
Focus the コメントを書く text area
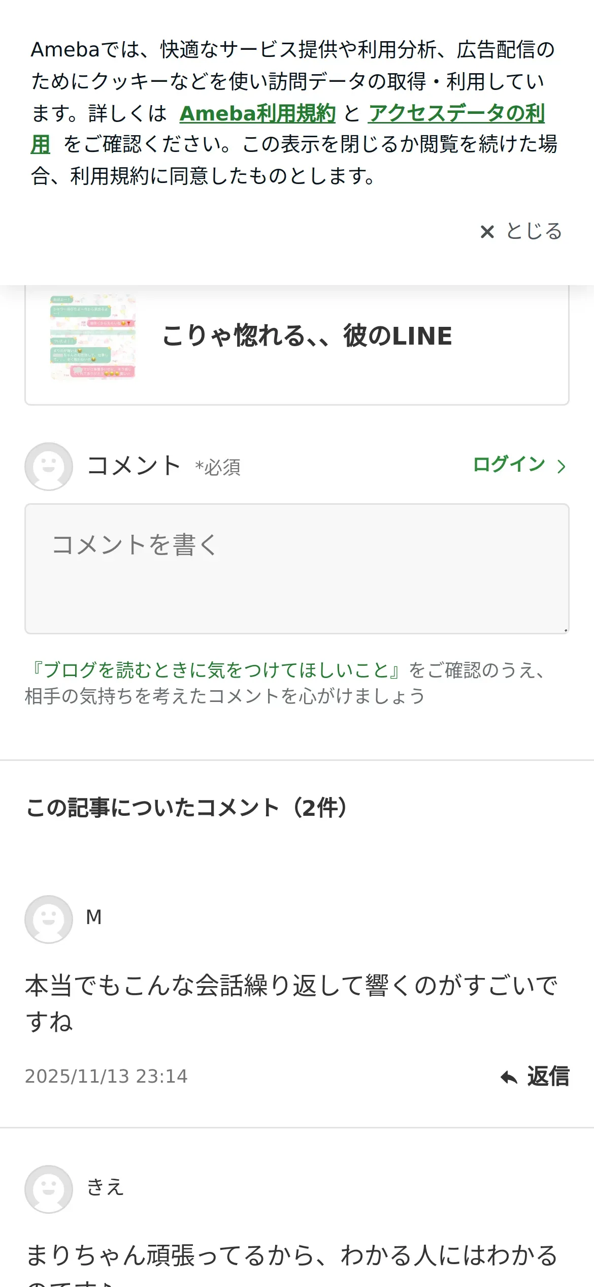tap(296, 568)
